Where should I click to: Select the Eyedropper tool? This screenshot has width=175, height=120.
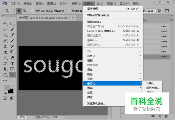click(12, 35)
